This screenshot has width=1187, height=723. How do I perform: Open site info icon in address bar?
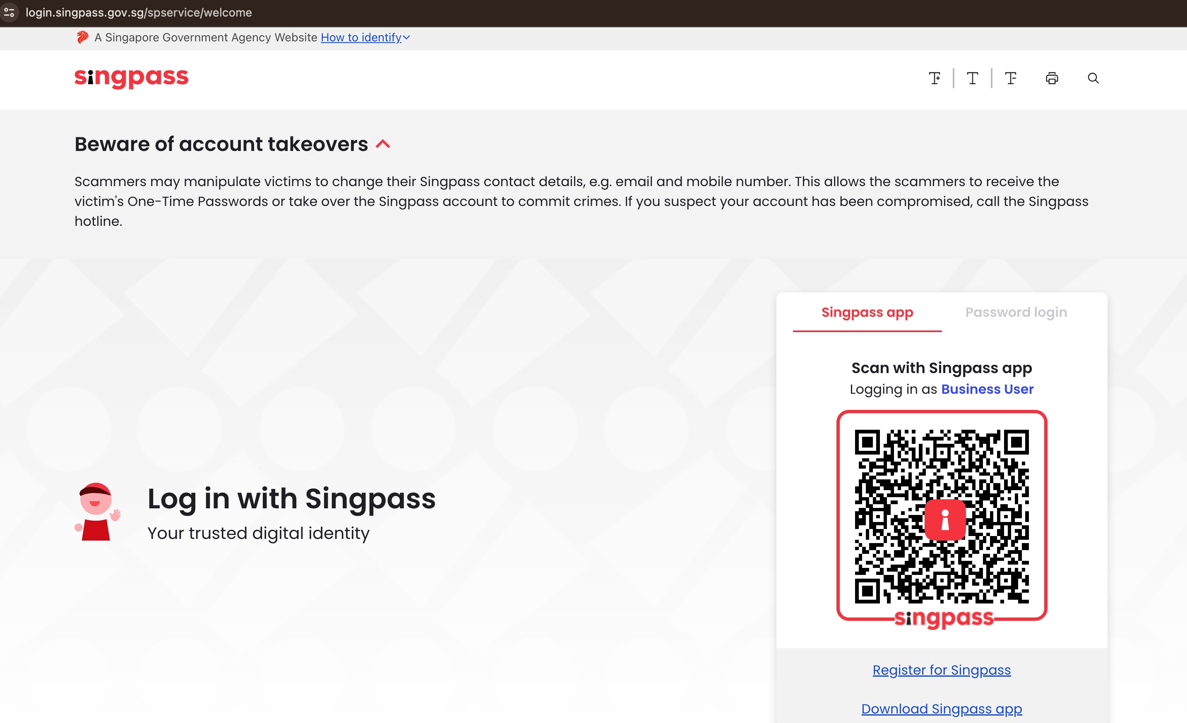[9, 12]
